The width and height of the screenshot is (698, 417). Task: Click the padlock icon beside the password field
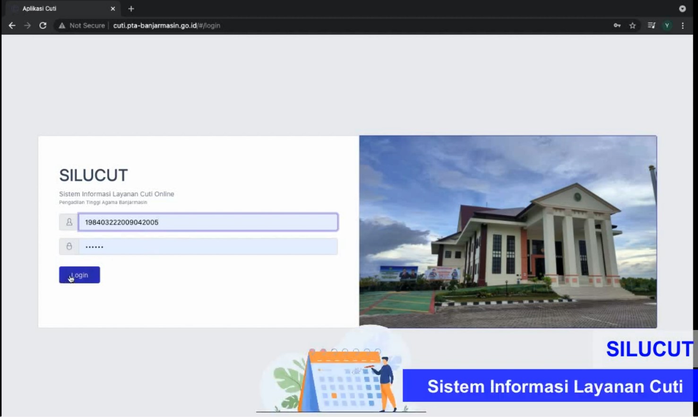tap(69, 247)
